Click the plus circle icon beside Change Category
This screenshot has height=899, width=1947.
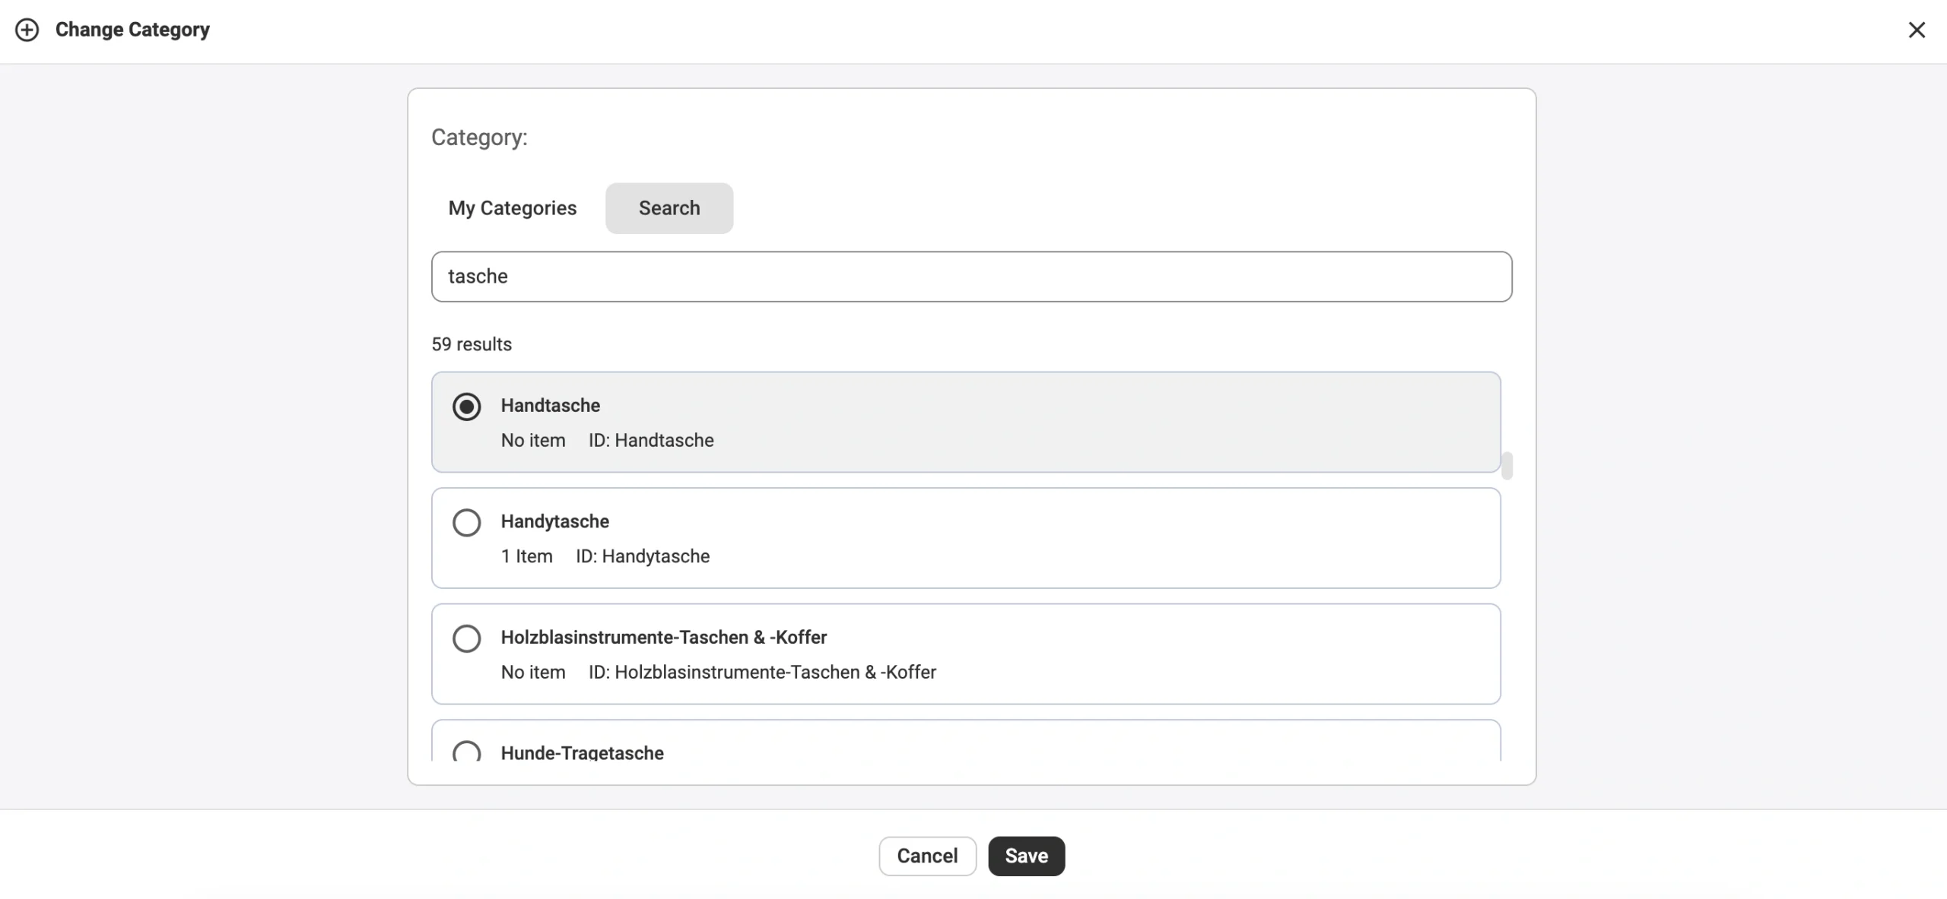click(27, 30)
